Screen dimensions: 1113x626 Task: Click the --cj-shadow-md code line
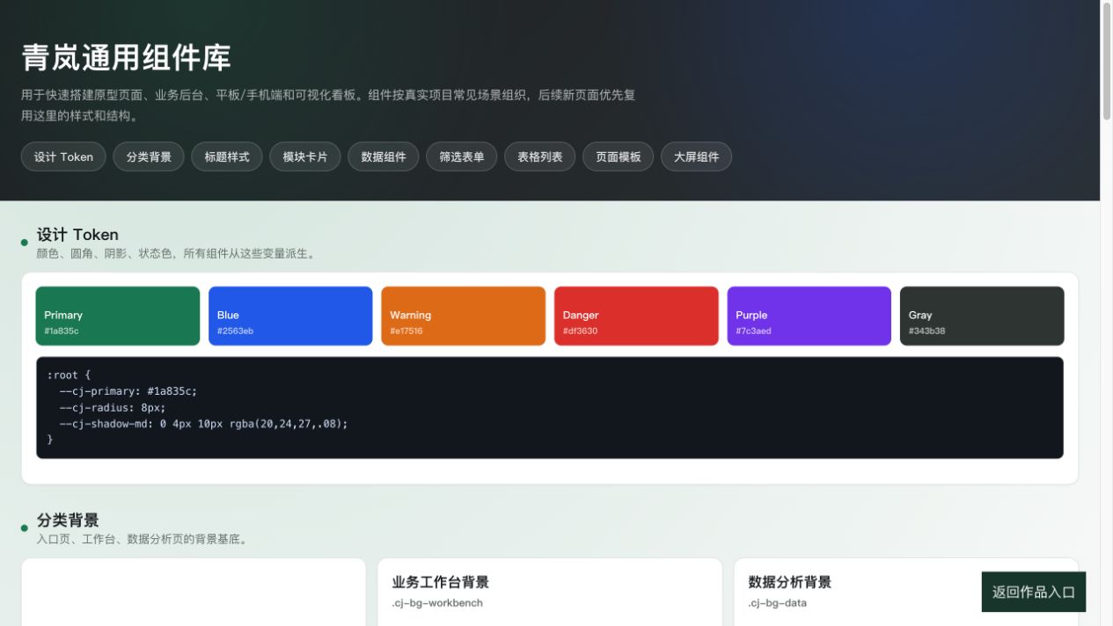click(x=203, y=424)
